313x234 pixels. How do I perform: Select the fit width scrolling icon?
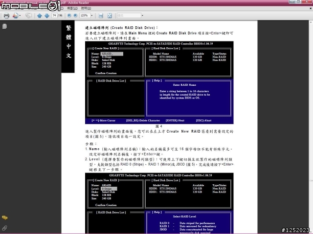point(101,16)
